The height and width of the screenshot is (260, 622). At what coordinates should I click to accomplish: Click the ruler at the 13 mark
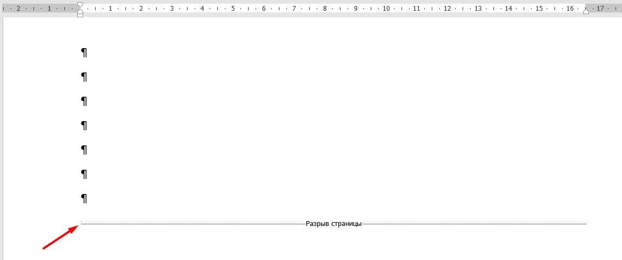coord(478,9)
